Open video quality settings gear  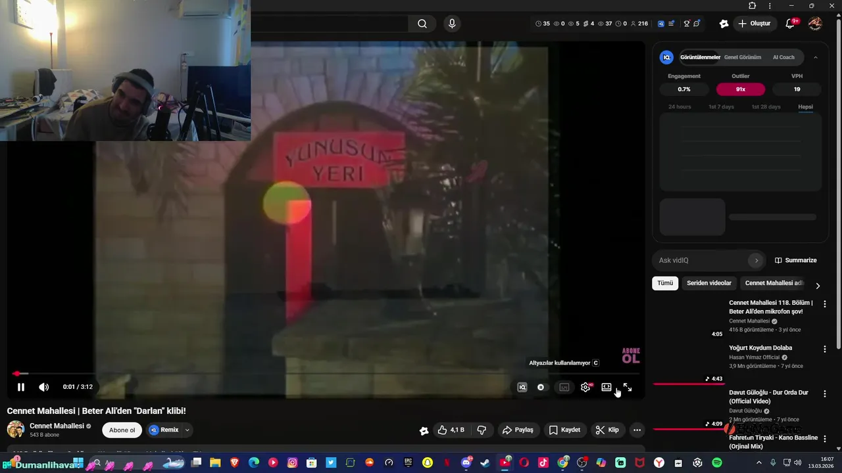tap(585, 388)
